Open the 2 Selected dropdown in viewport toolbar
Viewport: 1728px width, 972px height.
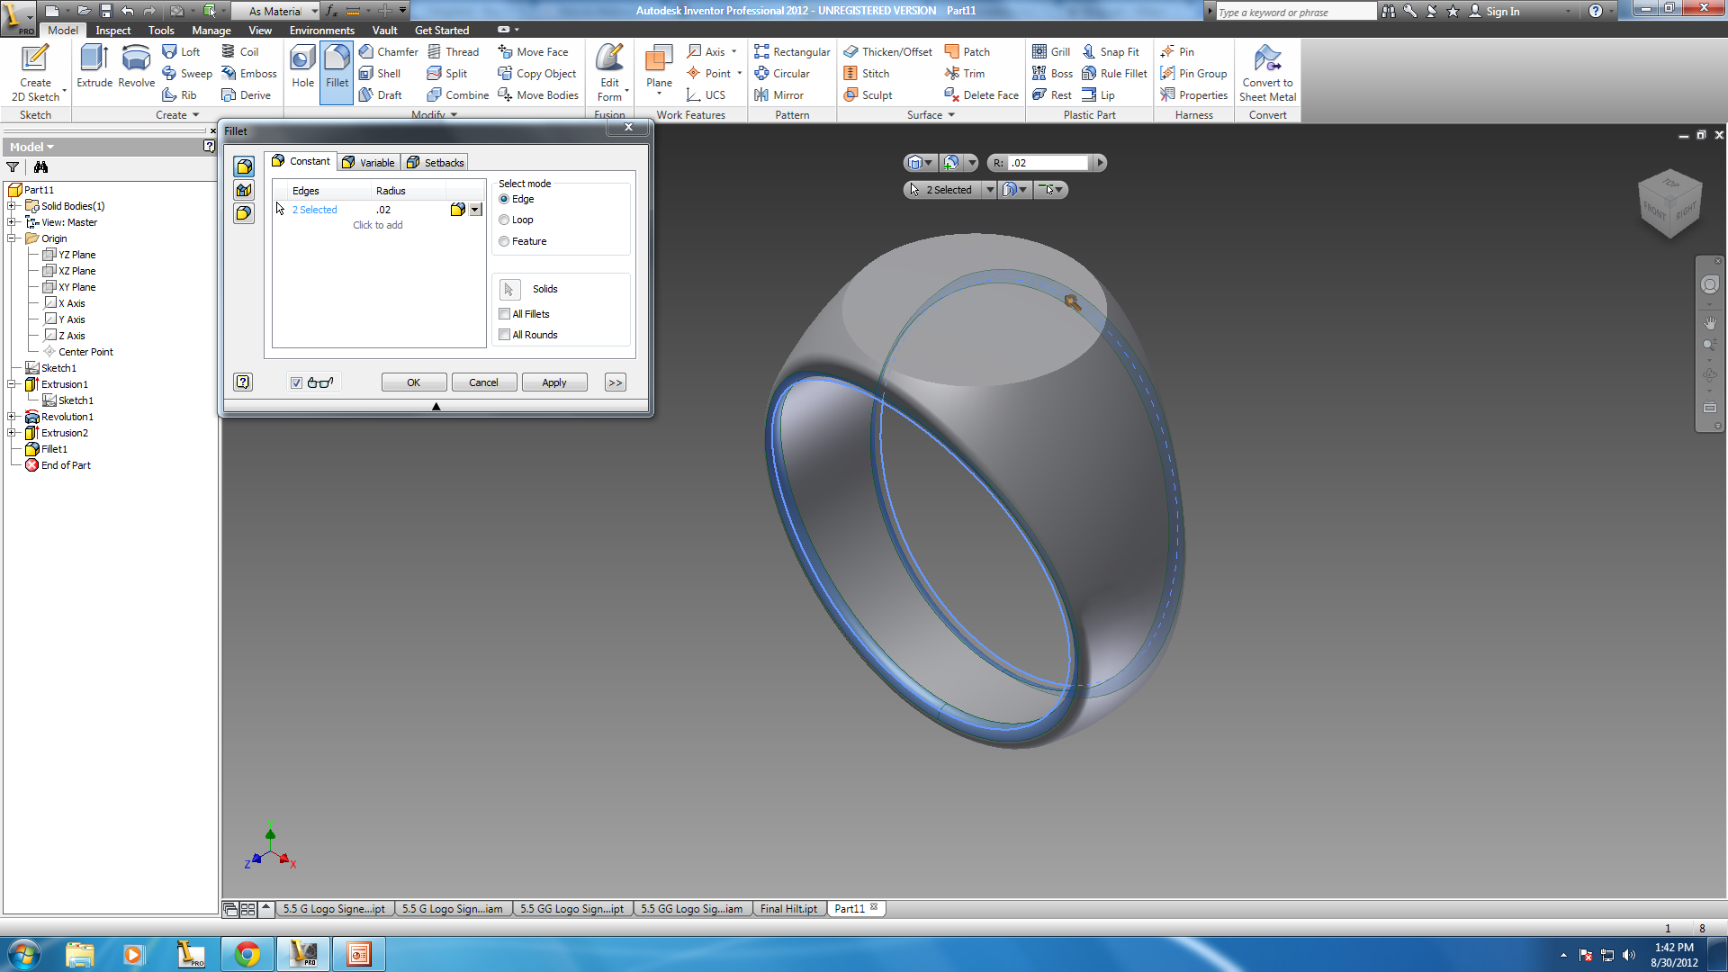pos(989,190)
